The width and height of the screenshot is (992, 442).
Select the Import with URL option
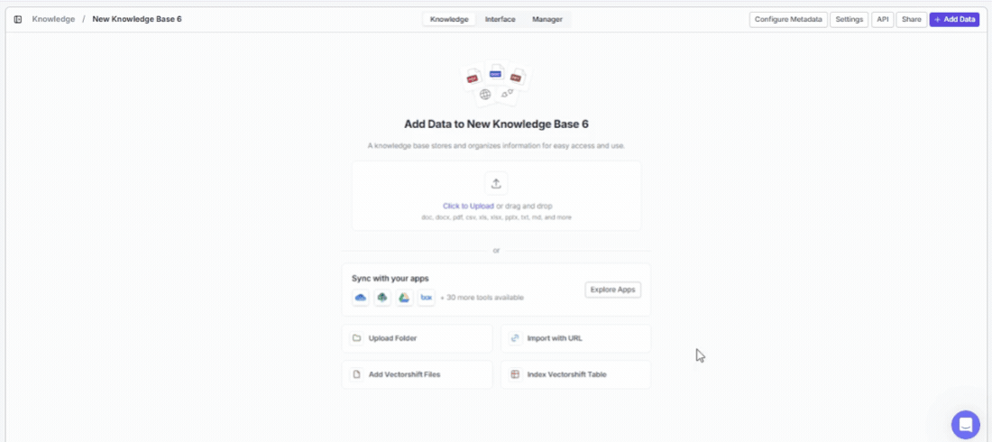tap(575, 338)
